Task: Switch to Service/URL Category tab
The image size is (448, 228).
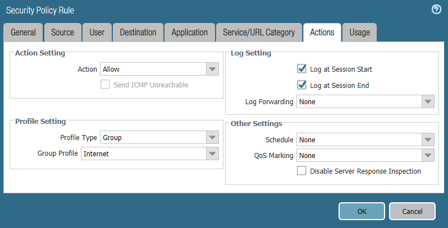Action: (x=259, y=32)
